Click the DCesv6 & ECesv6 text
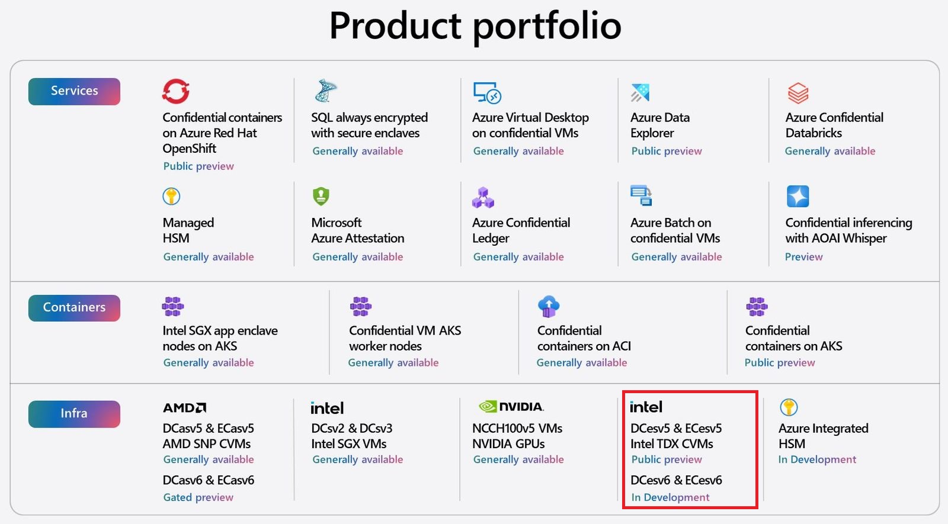 pyautogui.click(x=676, y=480)
